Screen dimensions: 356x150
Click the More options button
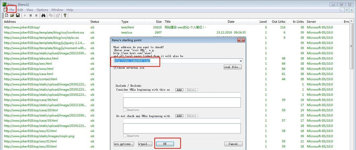point(124,144)
